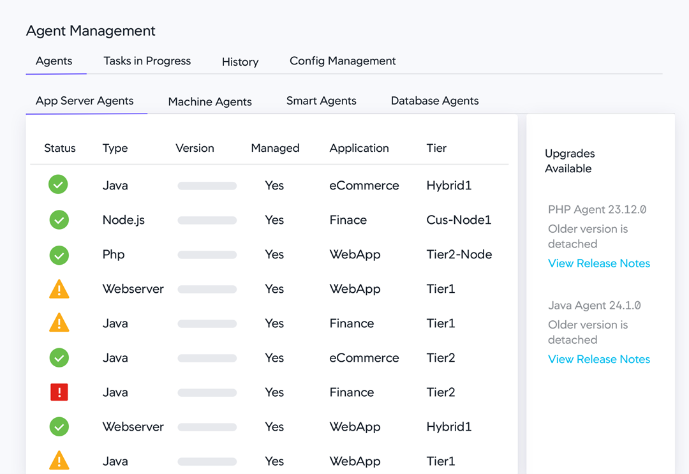Image resolution: width=689 pixels, height=474 pixels.
Task: Select the Machine Agents sub-tab
Action: coord(210,101)
